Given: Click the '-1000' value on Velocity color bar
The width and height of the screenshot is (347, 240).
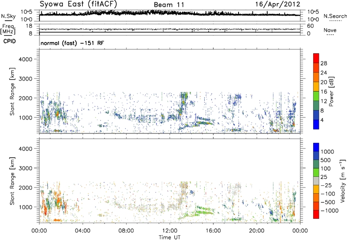Looking at the screenshot, I should [x=329, y=211].
